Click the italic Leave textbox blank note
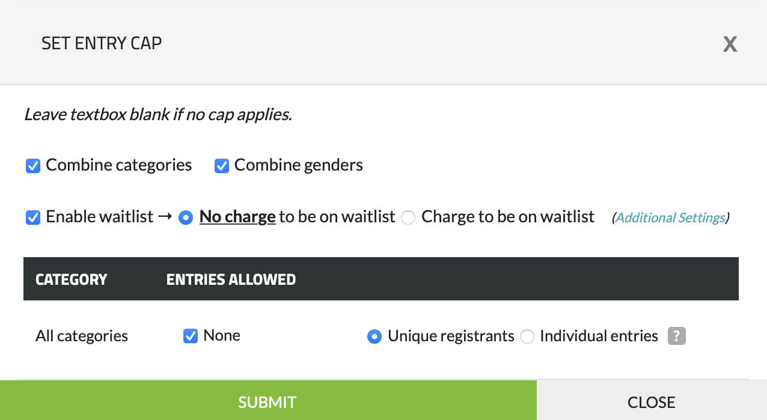 (x=157, y=114)
